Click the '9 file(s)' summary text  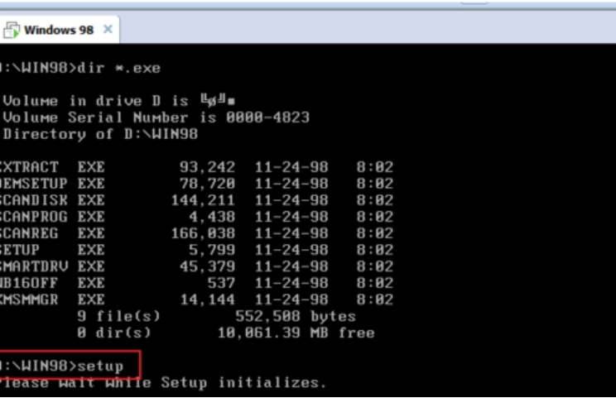119,316
